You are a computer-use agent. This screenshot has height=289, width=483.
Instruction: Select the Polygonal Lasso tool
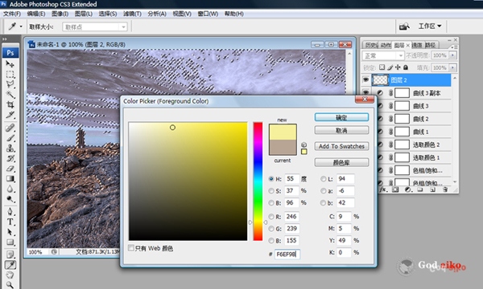click(10, 84)
